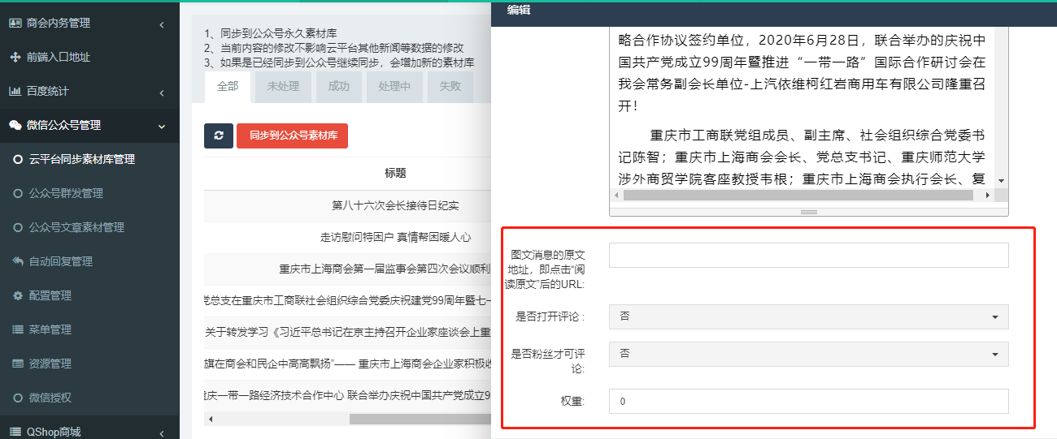Open the 是否打开评论 dropdown
The height and width of the screenshot is (439, 1057).
click(808, 316)
